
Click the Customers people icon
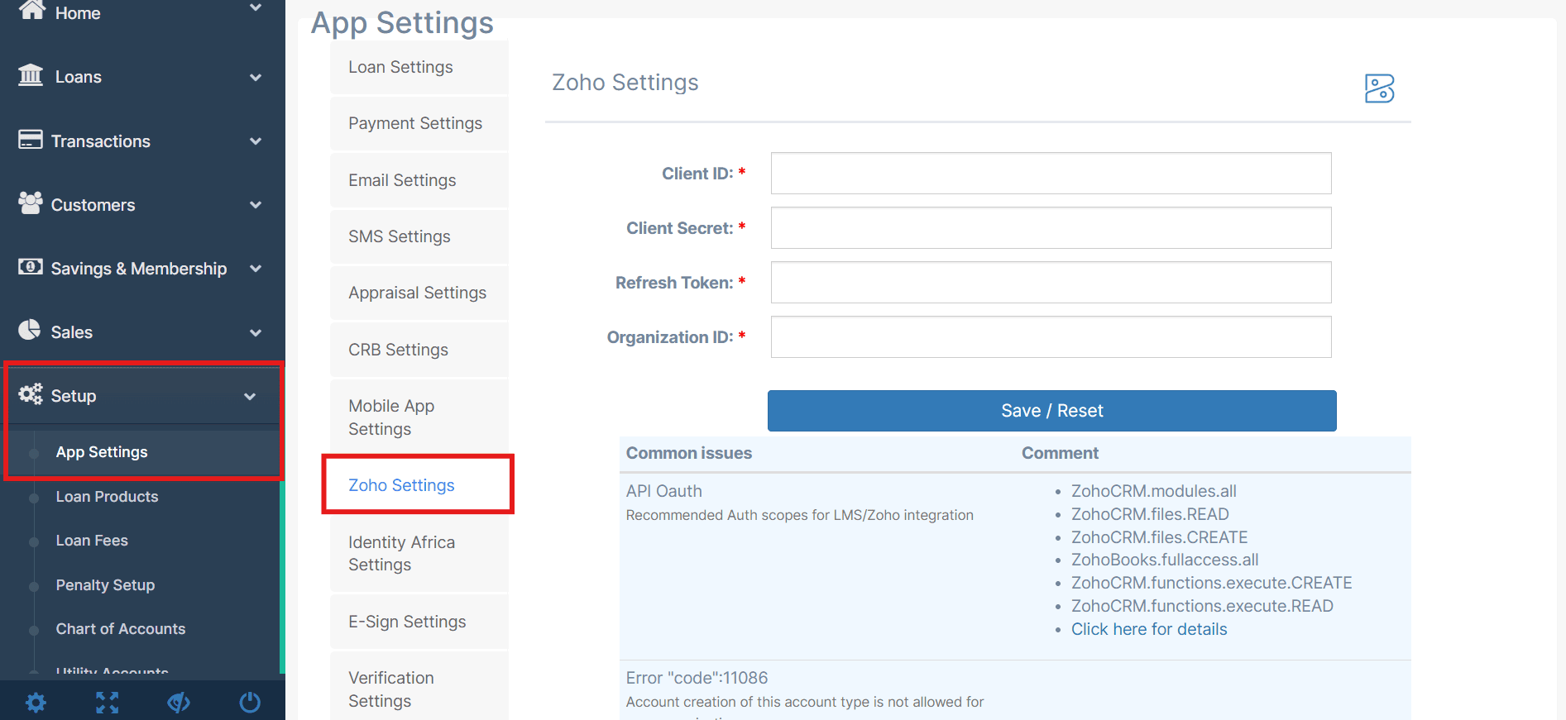click(x=31, y=203)
